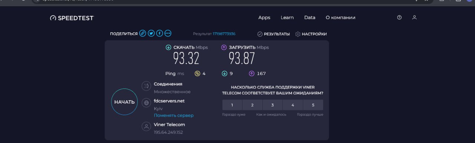Open result ID 17198773936 link
This screenshot has height=143, width=475.
224,34
